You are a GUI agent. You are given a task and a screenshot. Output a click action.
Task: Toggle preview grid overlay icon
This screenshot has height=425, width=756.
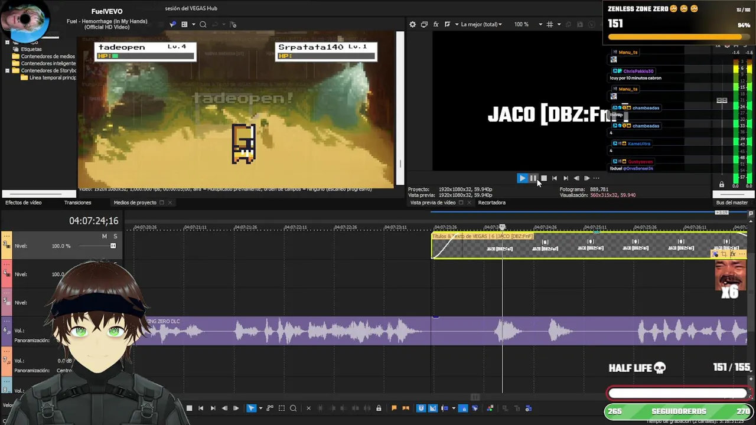(x=550, y=24)
